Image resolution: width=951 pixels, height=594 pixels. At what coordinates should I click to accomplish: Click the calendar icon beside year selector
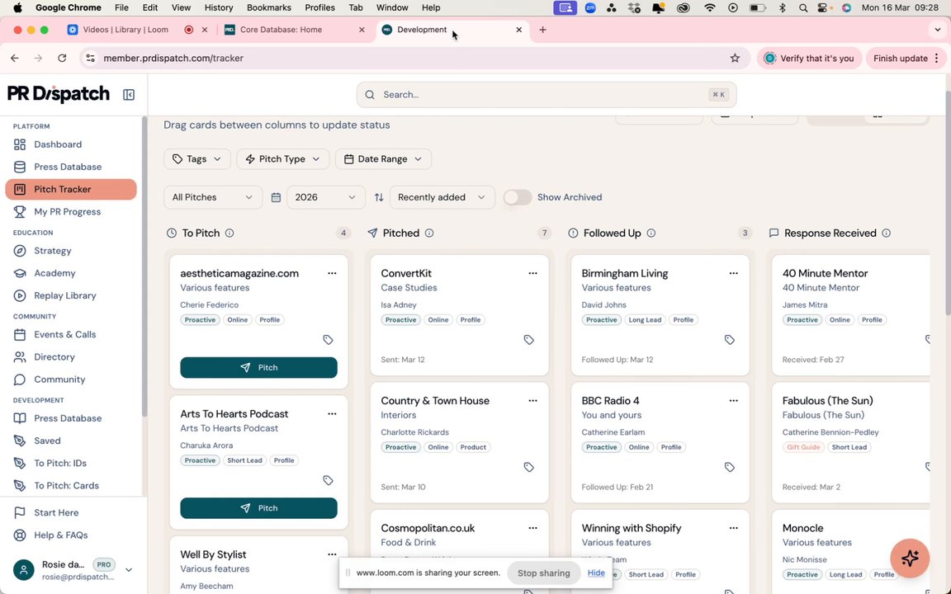pos(276,198)
